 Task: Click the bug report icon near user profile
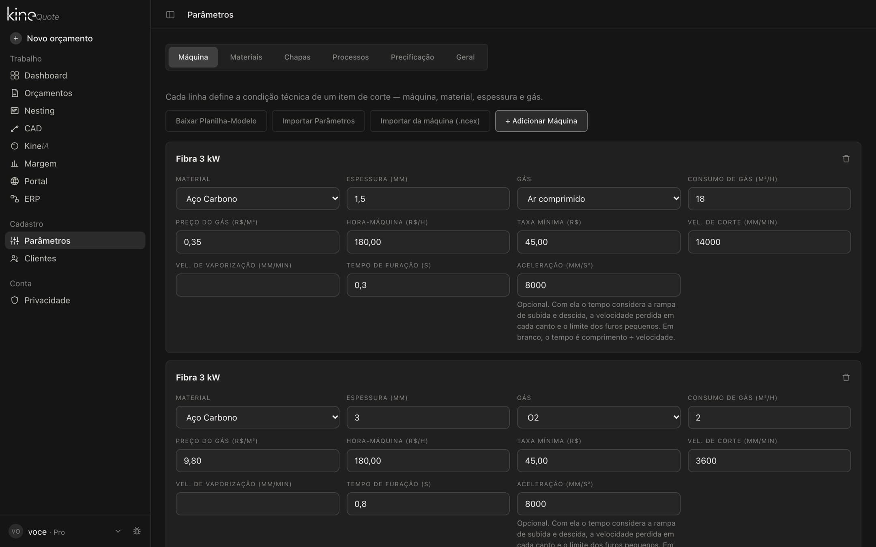[x=137, y=531]
